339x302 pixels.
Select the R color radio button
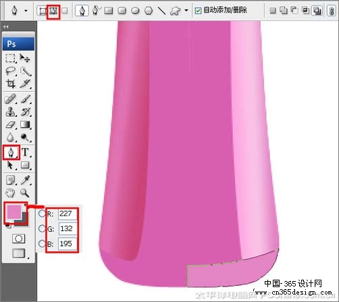(x=42, y=213)
